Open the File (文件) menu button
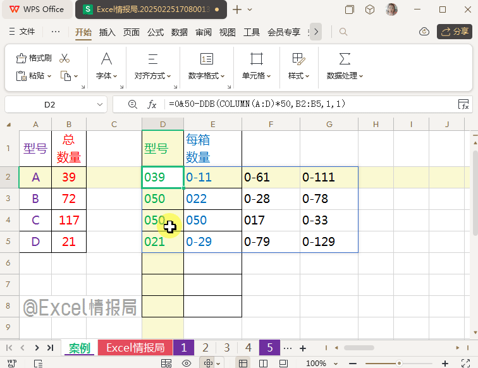The height and width of the screenshot is (368, 478). coord(23,32)
